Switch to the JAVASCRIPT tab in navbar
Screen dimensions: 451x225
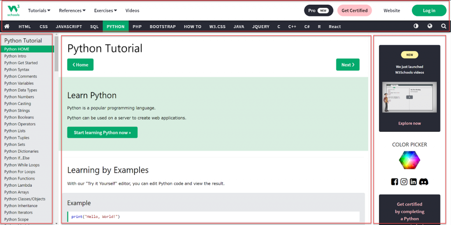pos(69,26)
